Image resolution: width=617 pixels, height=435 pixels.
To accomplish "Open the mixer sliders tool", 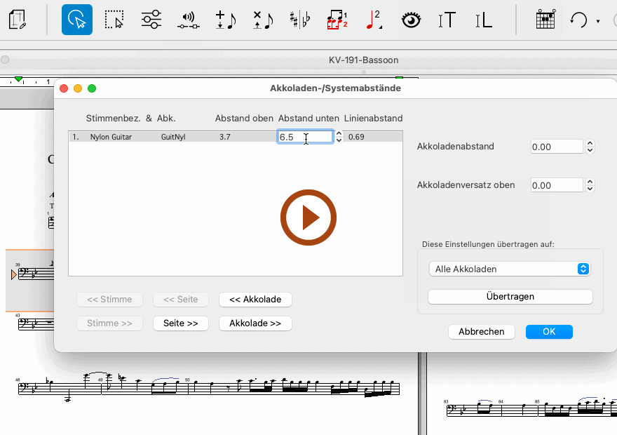I will 151,20.
